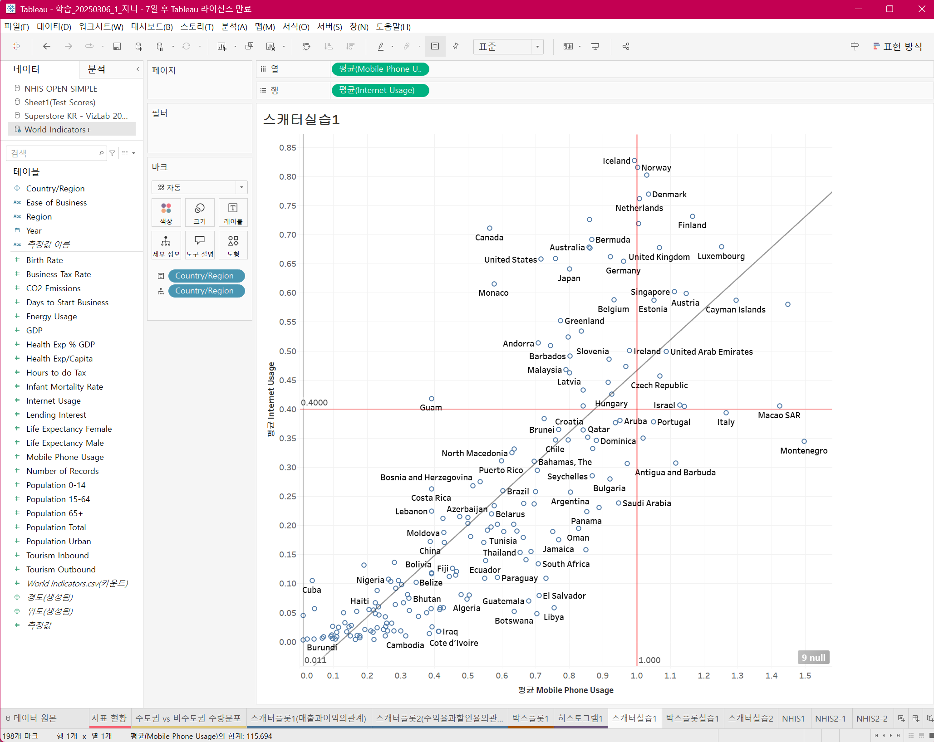
Task: Open the 분석(A) menu
Action: tap(234, 27)
